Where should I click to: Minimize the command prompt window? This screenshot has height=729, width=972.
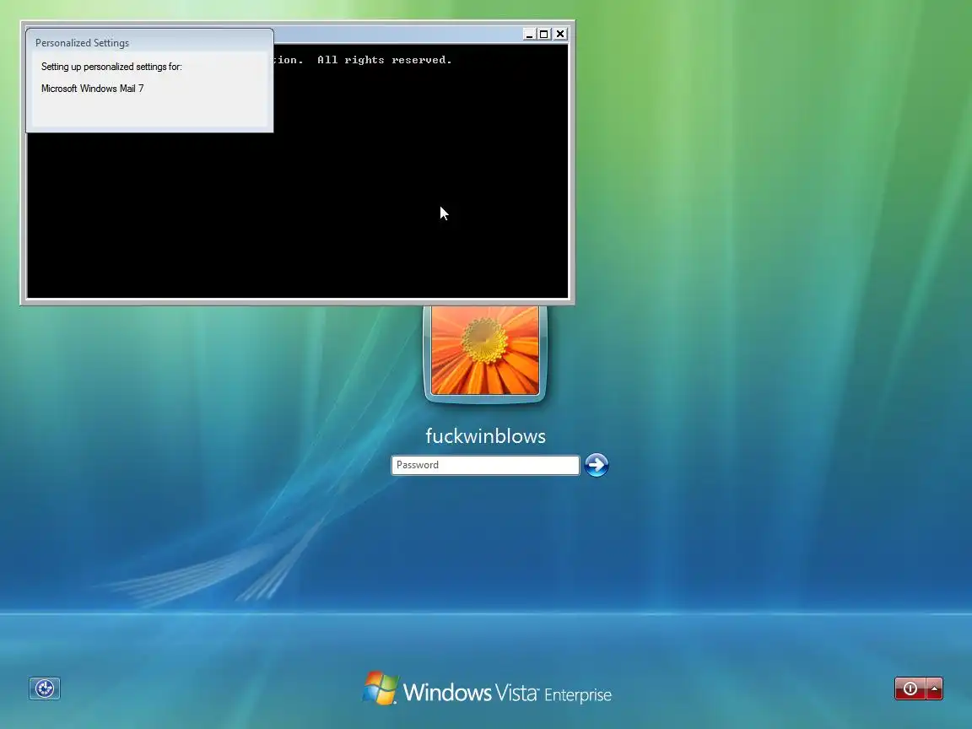coord(529,34)
